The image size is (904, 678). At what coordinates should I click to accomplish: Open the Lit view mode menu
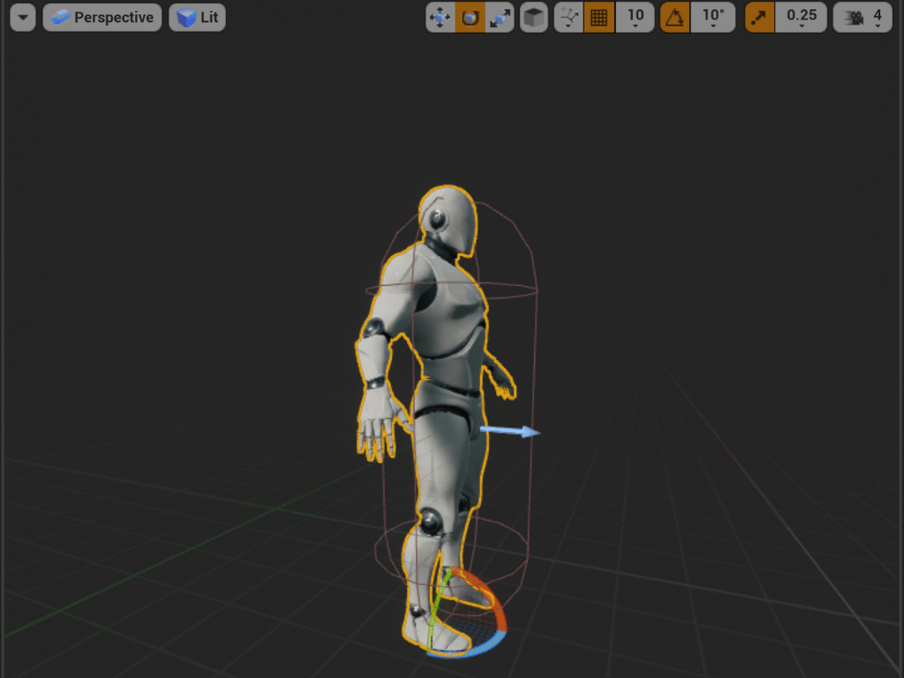[x=198, y=18]
